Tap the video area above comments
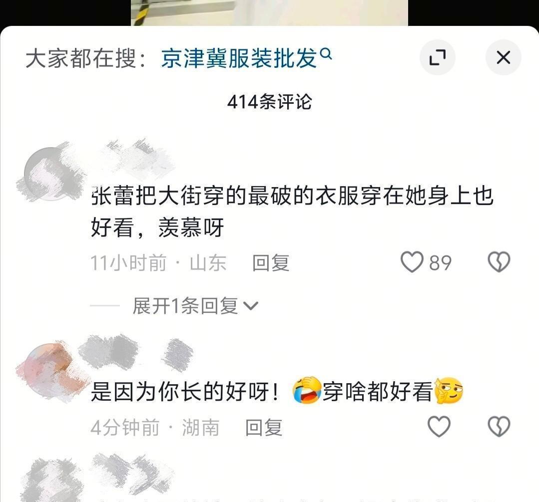The width and height of the screenshot is (539, 502). (x=269, y=12)
